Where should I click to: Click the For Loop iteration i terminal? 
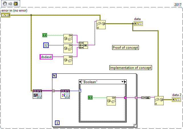(x=57, y=123)
